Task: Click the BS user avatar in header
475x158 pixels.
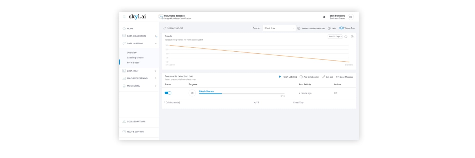Action: point(350,17)
